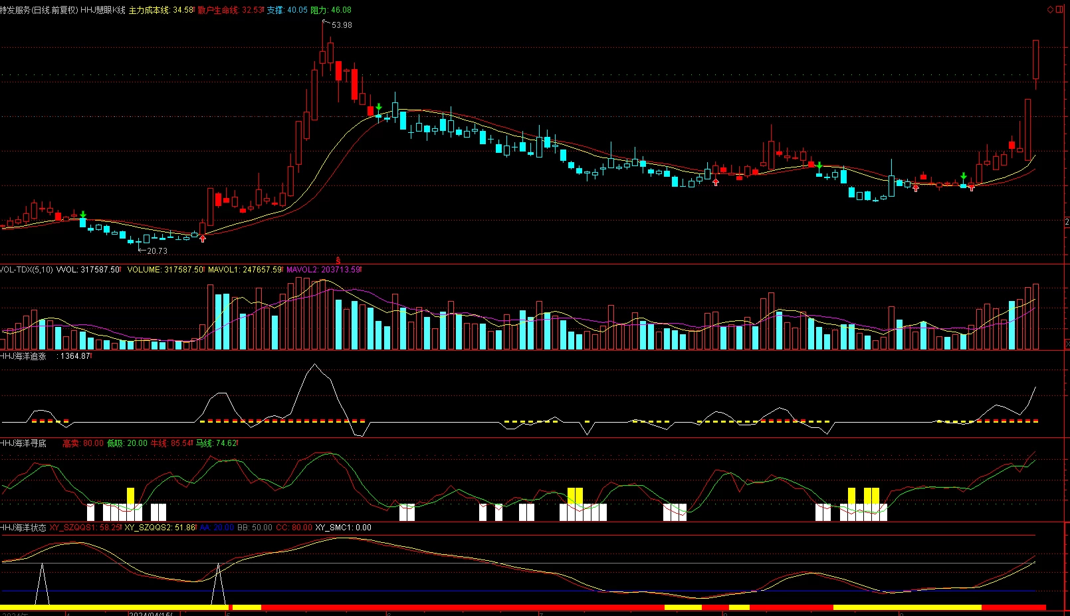This screenshot has height=616, width=1070.
Task: Click the 特发服务 stock title text
Action: coord(15,10)
